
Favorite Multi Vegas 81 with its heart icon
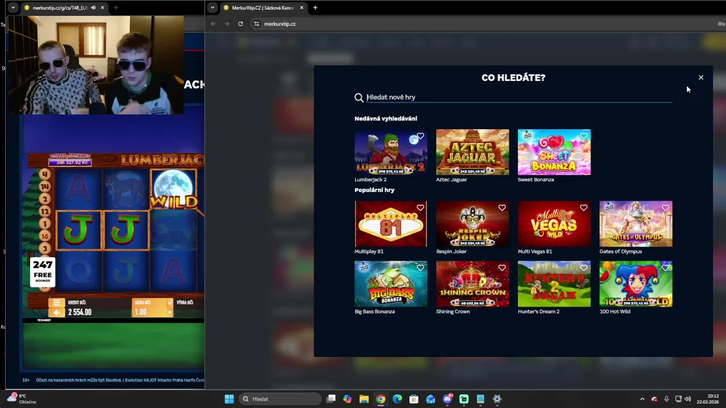point(584,208)
